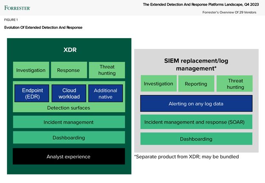Click Dashboarding in the XDR panel

(69, 137)
